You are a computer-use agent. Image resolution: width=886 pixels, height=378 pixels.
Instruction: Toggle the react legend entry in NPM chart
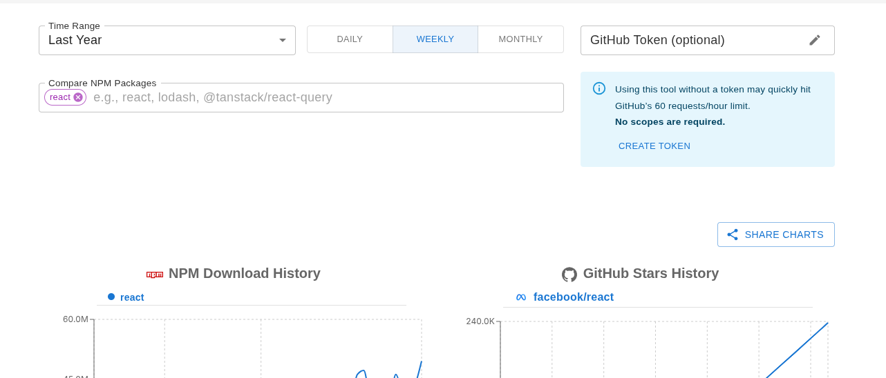[126, 297]
